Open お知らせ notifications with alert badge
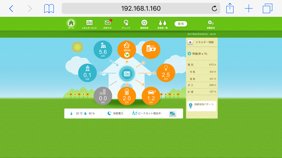This screenshot has height=158, width=282. (108, 24)
